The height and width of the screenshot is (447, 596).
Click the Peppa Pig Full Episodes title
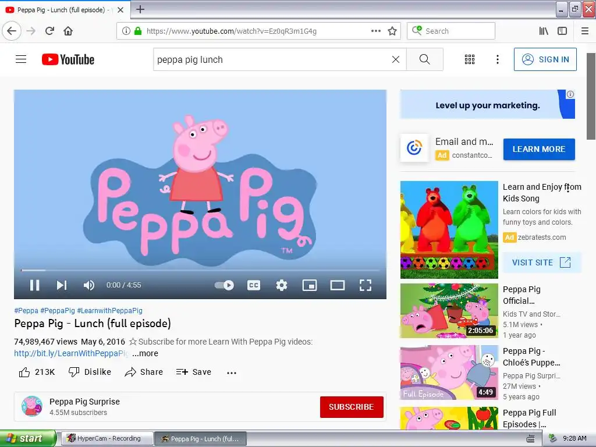529,418
